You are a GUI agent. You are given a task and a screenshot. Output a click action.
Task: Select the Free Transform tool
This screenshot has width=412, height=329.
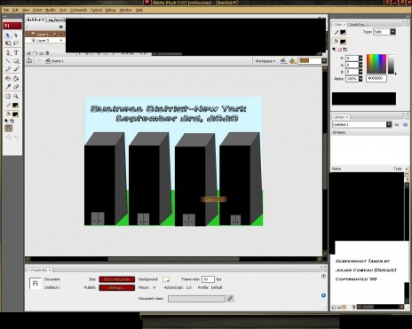(x=8, y=43)
